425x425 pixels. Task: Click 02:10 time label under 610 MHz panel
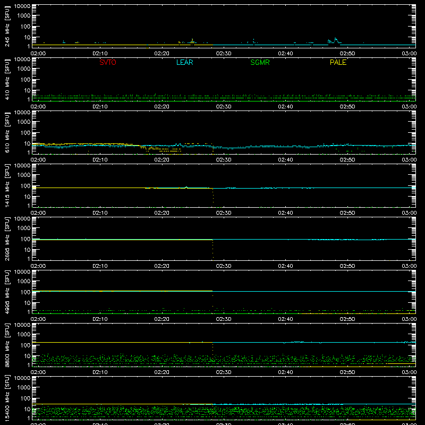pyautogui.click(x=100, y=160)
